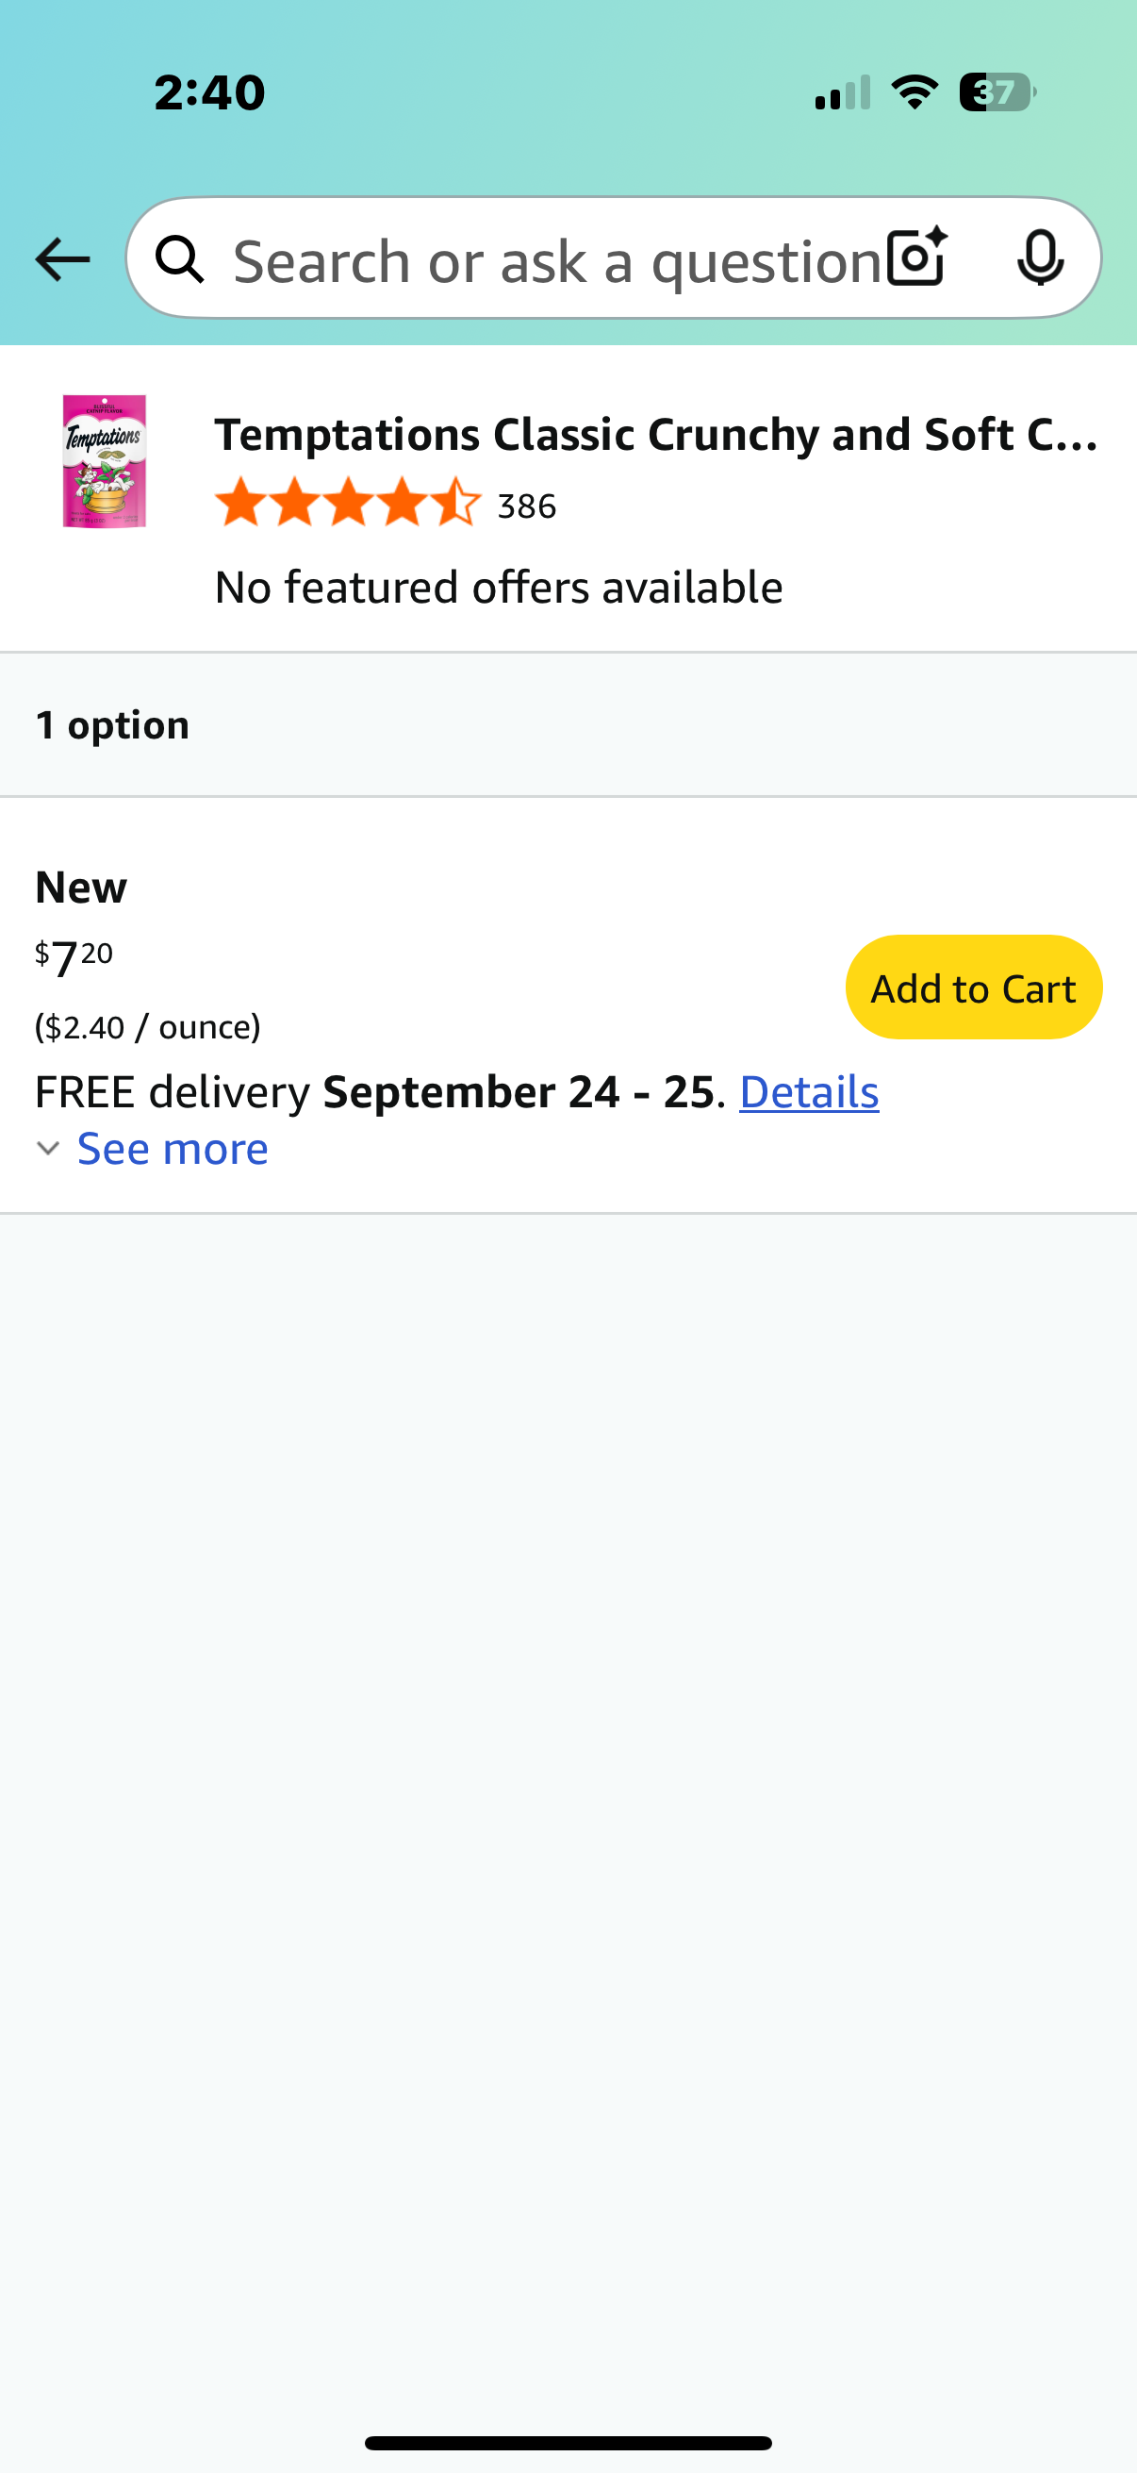Tap the New condition label
The image size is (1137, 2473).
coord(80,887)
